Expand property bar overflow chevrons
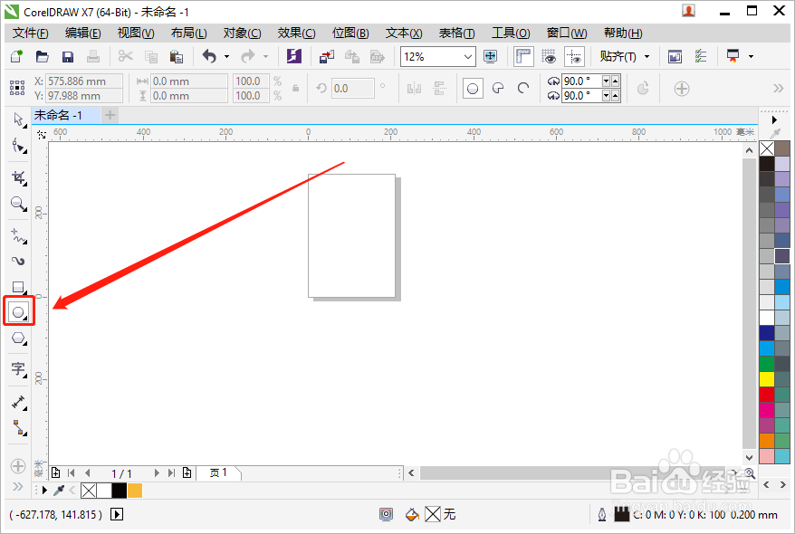This screenshot has width=795, height=534. tap(779, 89)
